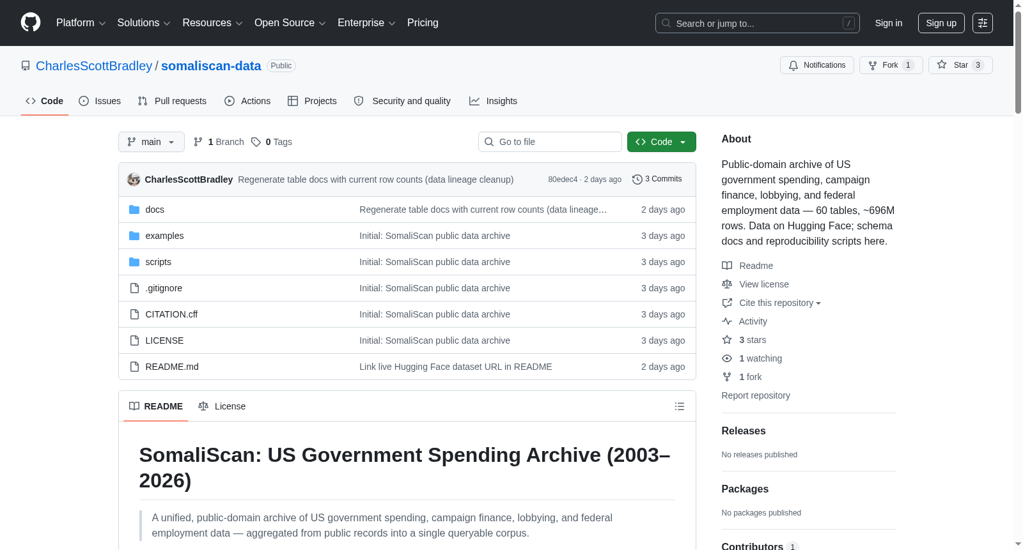
Task: Open the Pricing page link
Action: [x=423, y=23]
